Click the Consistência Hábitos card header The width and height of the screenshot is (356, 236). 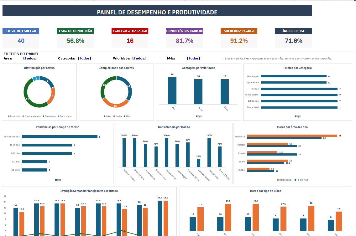pos(184,31)
